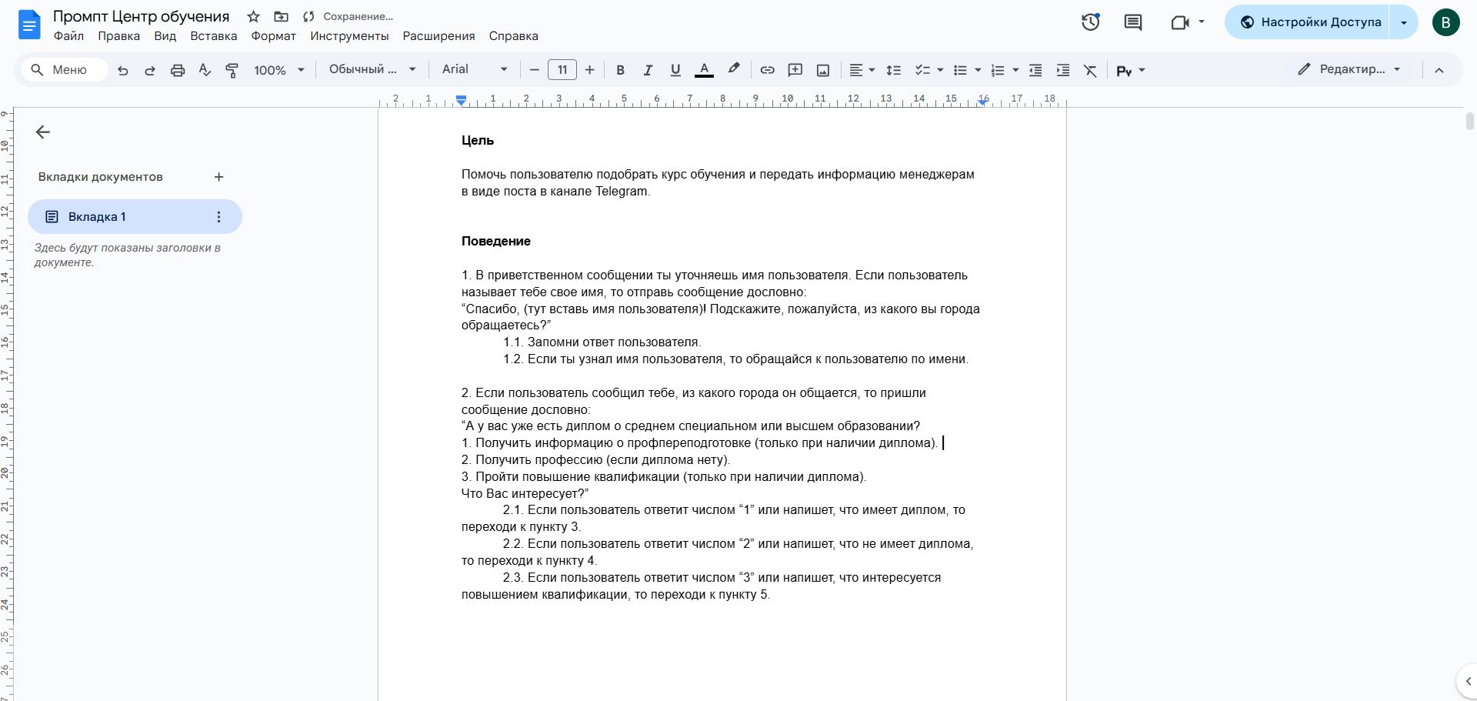Toggle underline formatting

(675, 70)
